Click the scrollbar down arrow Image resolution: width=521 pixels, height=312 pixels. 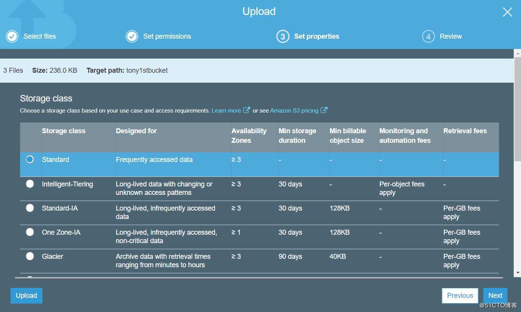[518, 273]
